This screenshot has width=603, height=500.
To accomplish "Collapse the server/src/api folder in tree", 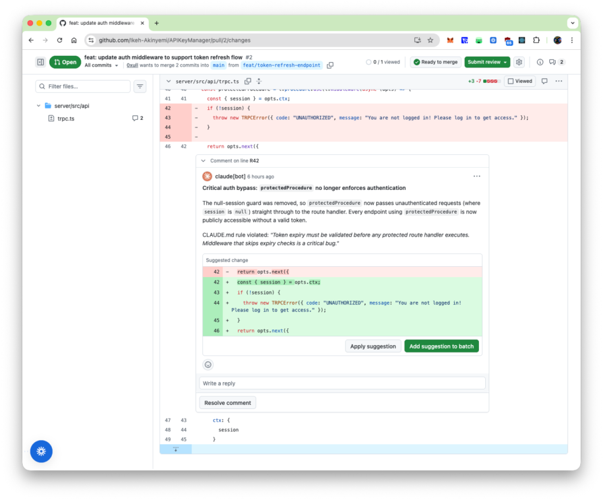I will [x=39, y=106].
